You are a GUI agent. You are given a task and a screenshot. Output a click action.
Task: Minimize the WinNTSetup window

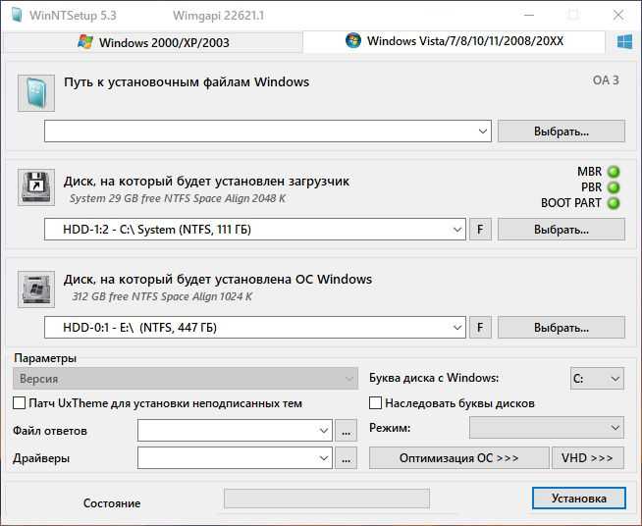[529, 15]
